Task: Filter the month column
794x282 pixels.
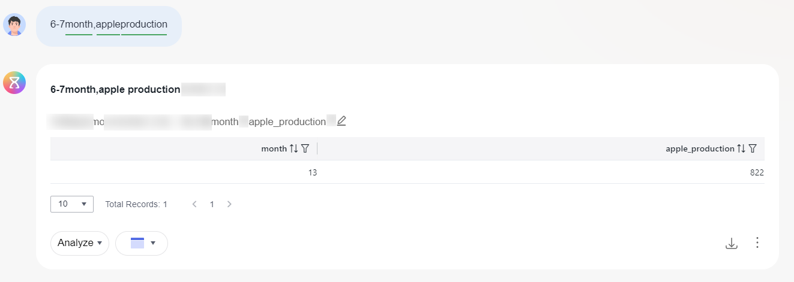Action: pos(305,148)
